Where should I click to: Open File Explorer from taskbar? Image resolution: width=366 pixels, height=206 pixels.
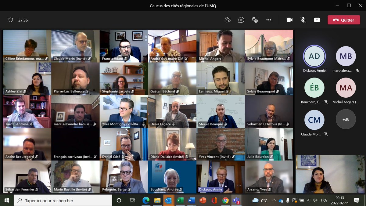[157, 201]
